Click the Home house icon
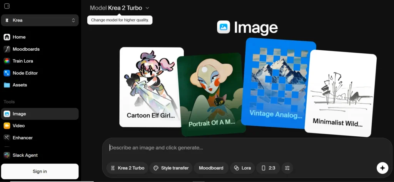Image resolution: width=394 pixels, height=182 pixels. coord(7,37)
